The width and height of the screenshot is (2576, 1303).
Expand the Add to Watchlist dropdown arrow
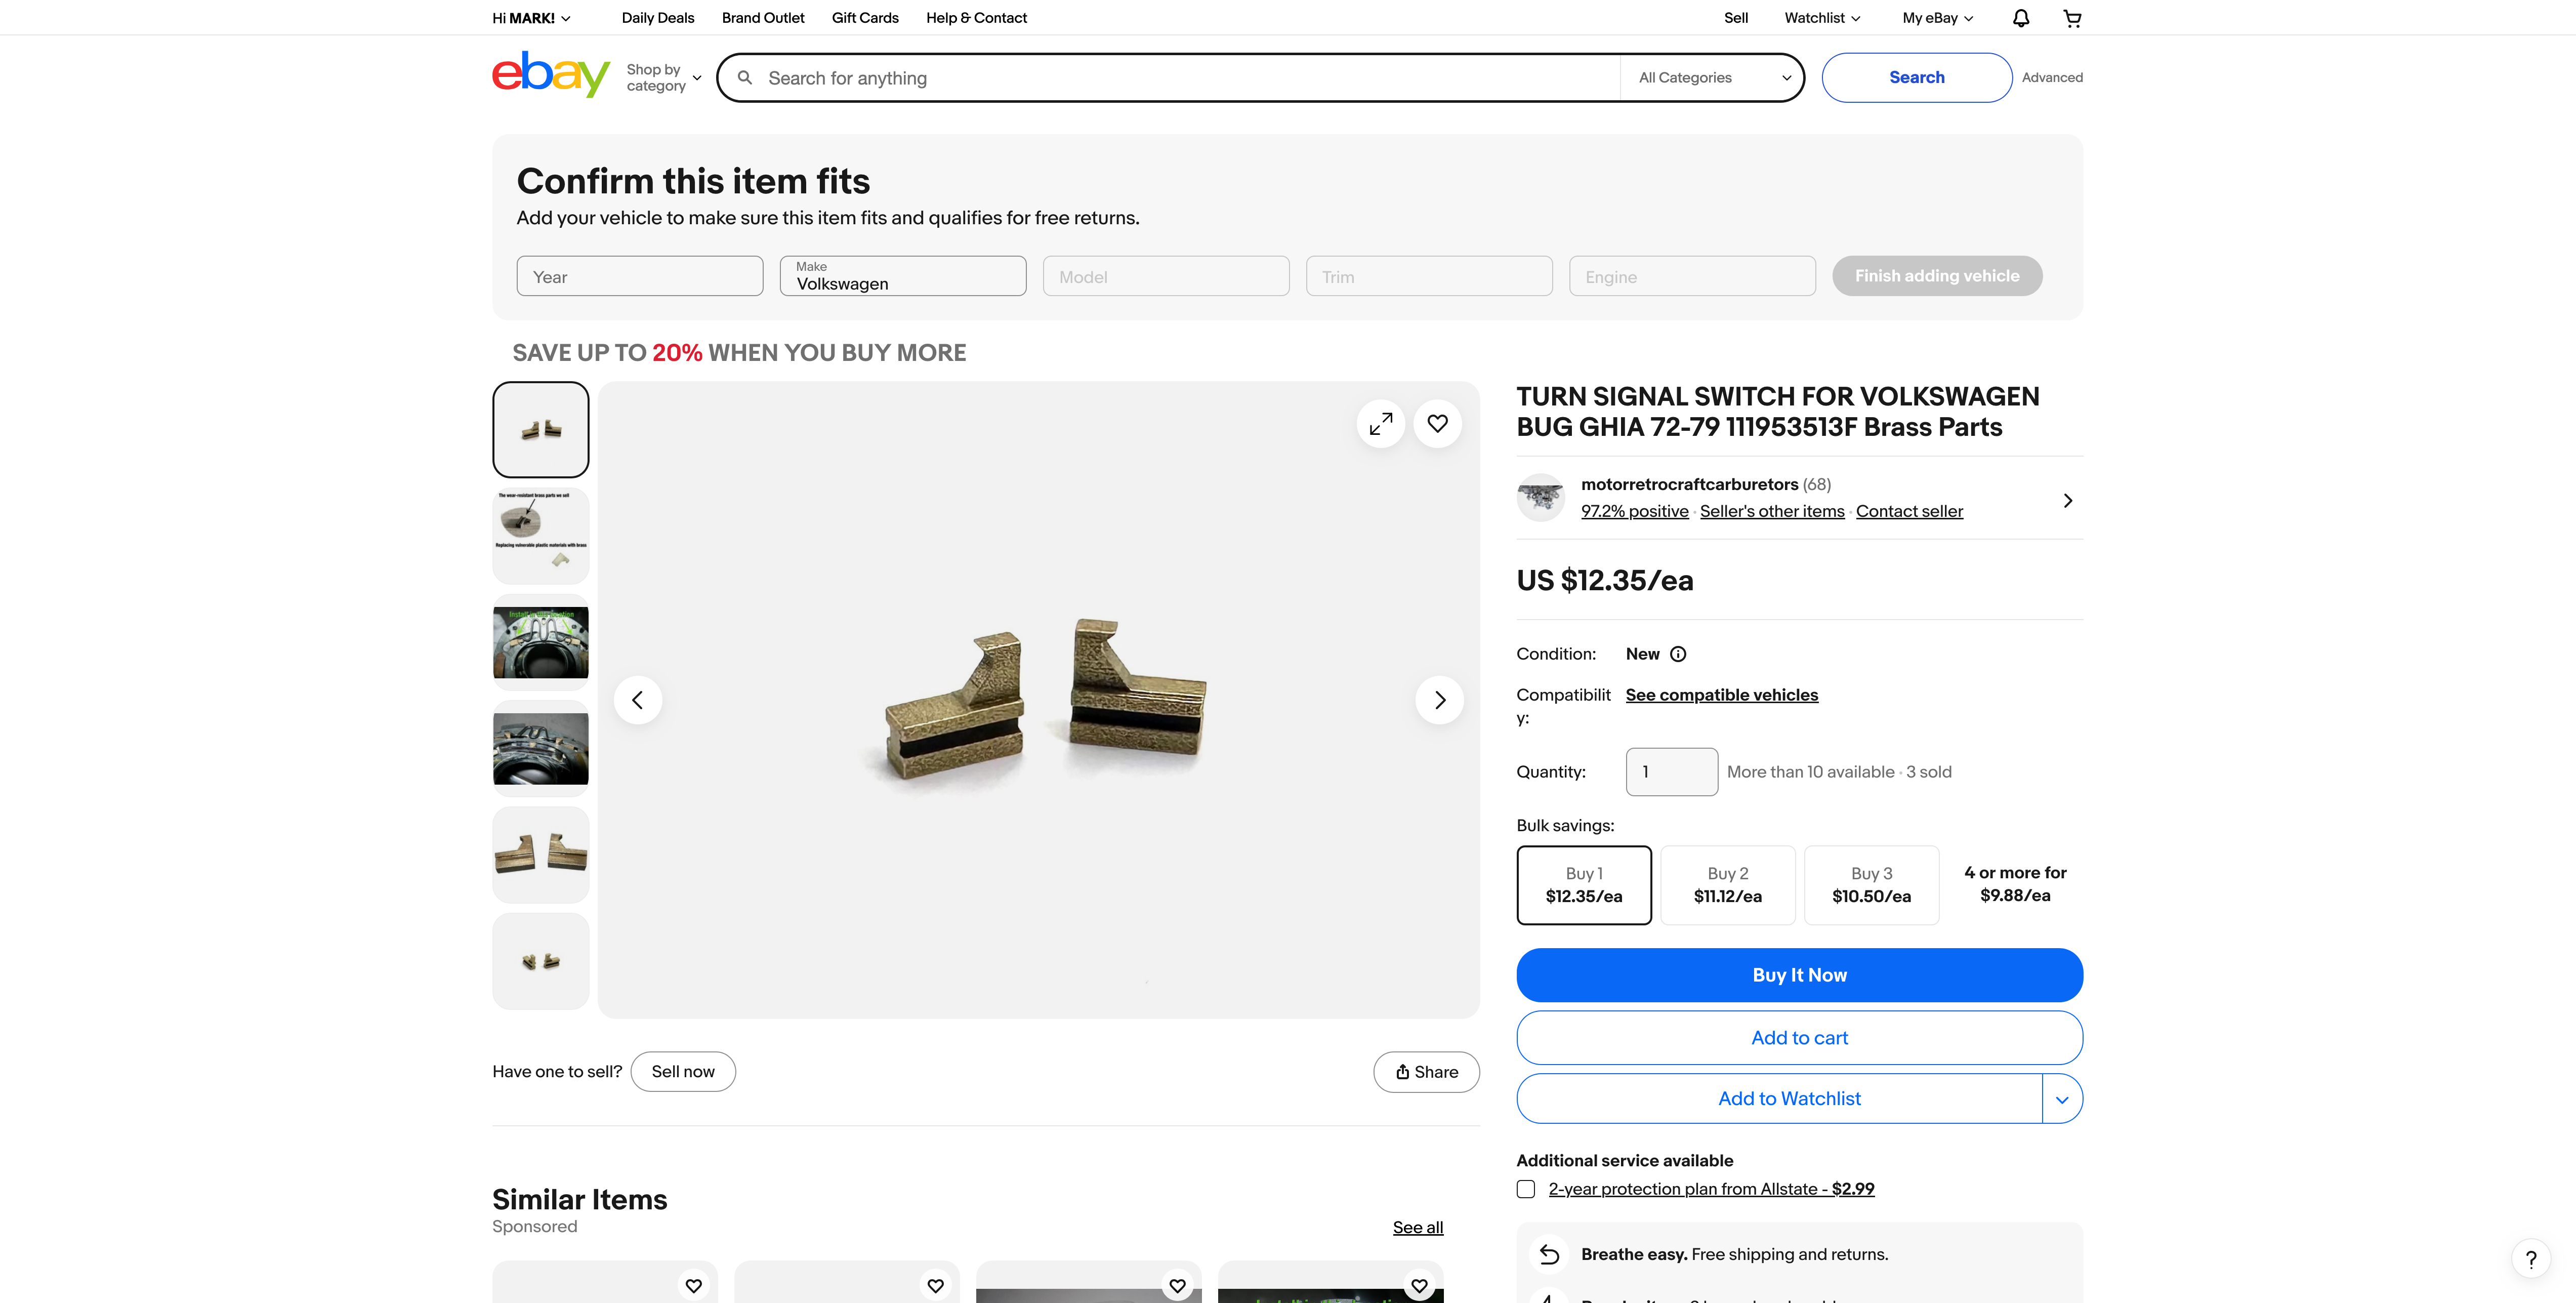click(x=2061, y=1099)
